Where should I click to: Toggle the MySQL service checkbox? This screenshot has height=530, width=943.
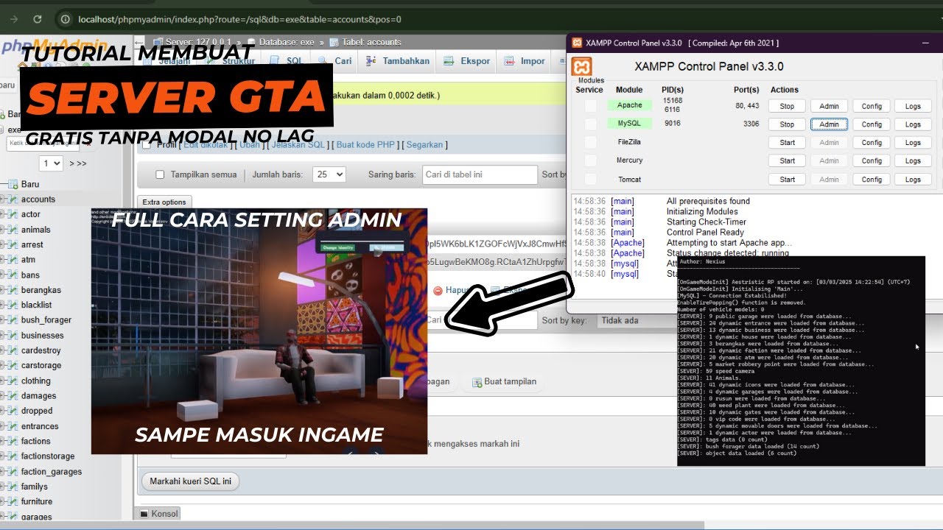coord(590,124)
